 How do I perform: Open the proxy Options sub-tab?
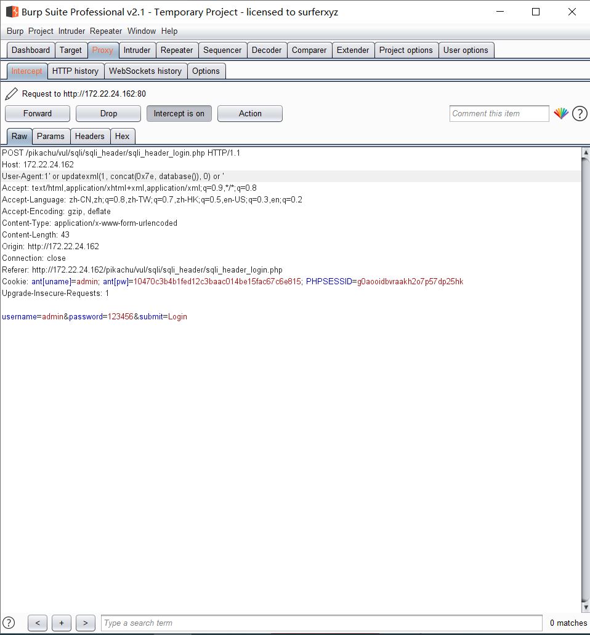(206, 71)
